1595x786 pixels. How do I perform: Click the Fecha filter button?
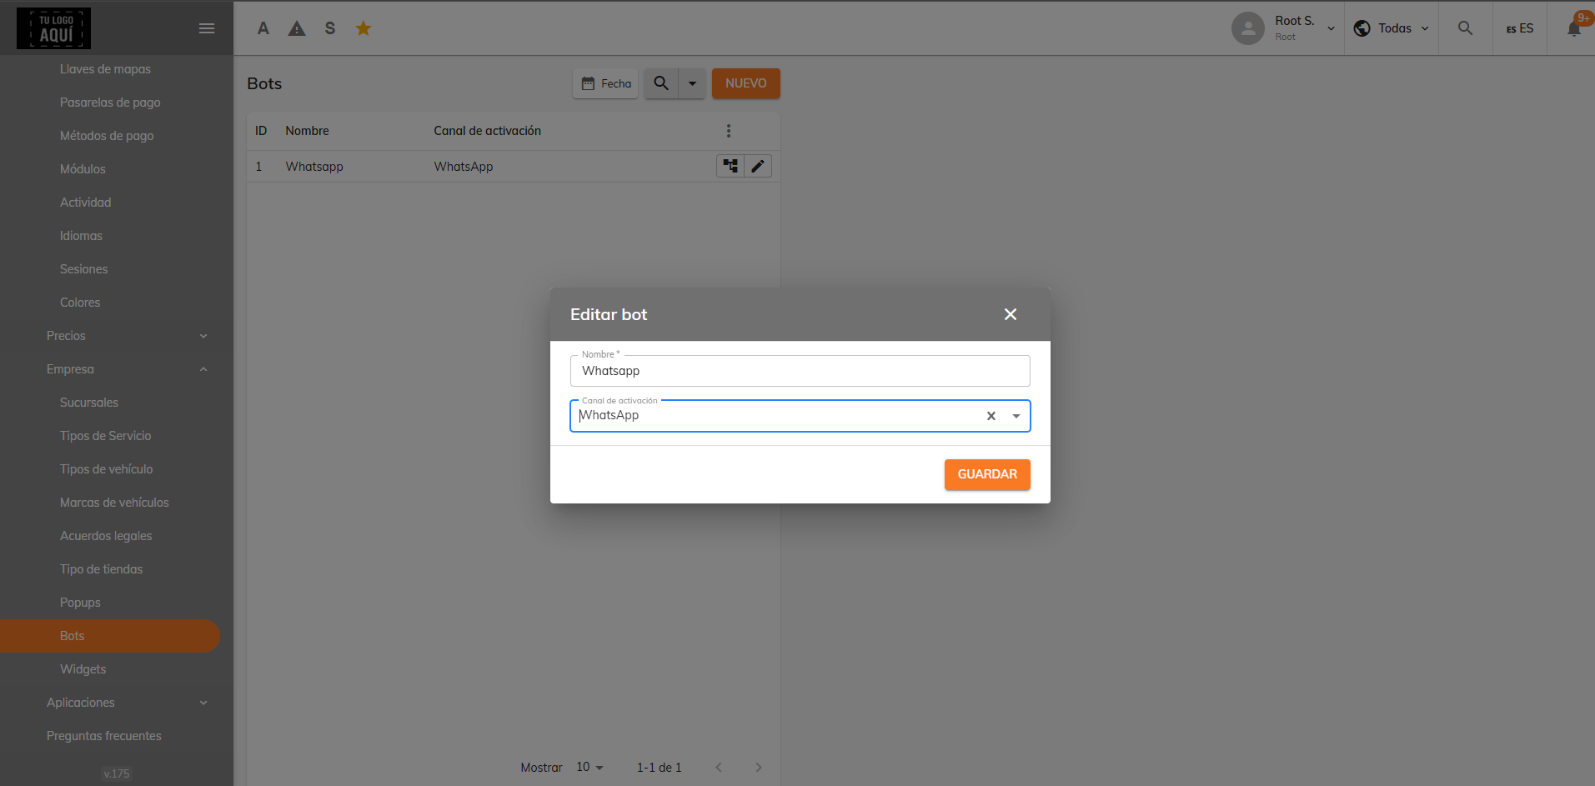(x=605, y=83)
